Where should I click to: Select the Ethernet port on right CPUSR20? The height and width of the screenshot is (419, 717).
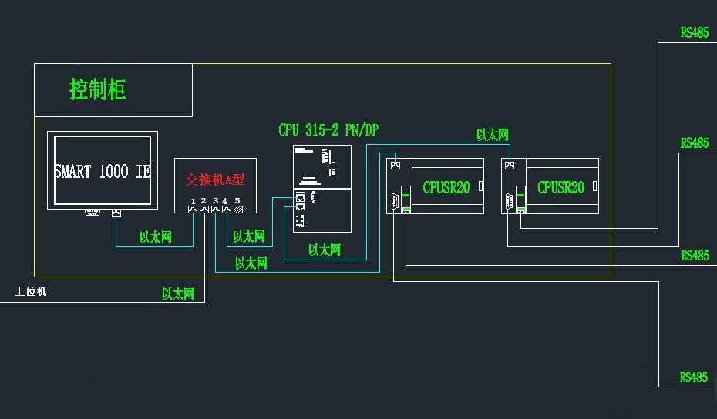coord(509,165)
